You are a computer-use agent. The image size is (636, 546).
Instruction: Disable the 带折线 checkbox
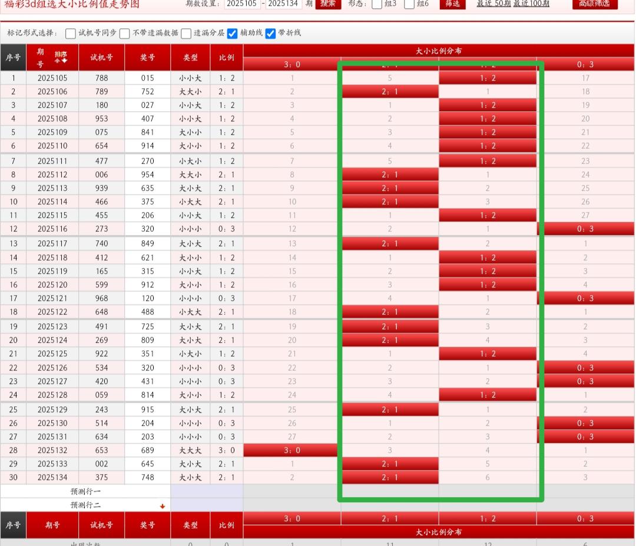[x=270, y=34]
